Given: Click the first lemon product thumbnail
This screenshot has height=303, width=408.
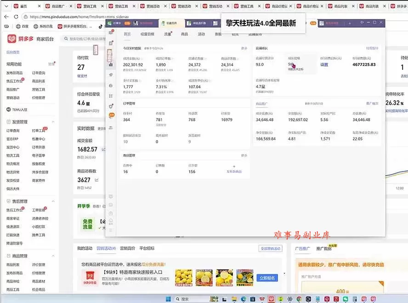Looking at the screenshot, I should tap(184, 278).
